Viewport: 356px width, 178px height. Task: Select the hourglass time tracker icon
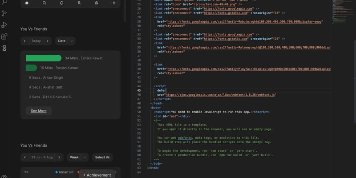pyautogui.click(x=4, y=48)
